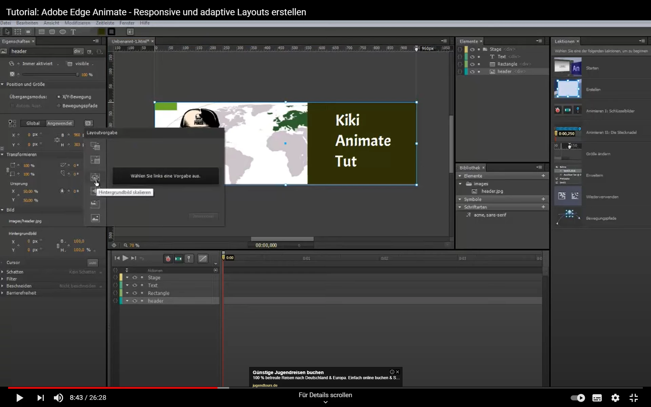Image resolution: width=651 pixels, height=407 pixels.
Task: Open the Bearbeiten menu
Action: point(27,23)
